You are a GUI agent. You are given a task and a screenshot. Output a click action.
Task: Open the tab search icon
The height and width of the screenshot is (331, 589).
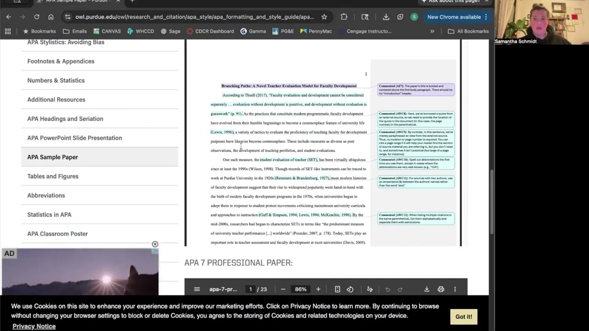(365, 17)
